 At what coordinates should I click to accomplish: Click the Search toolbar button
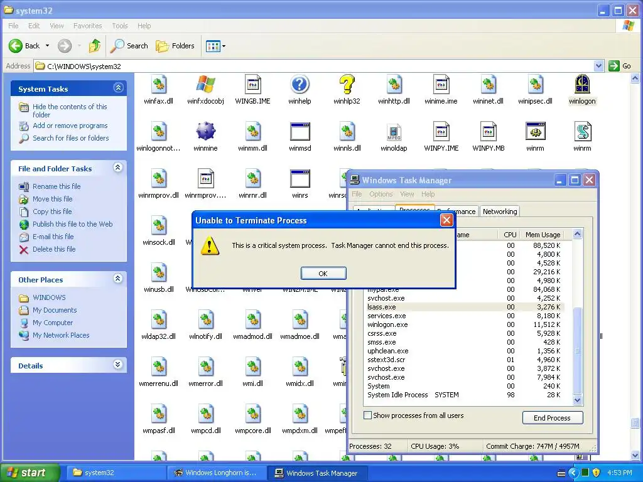point(129,46)
